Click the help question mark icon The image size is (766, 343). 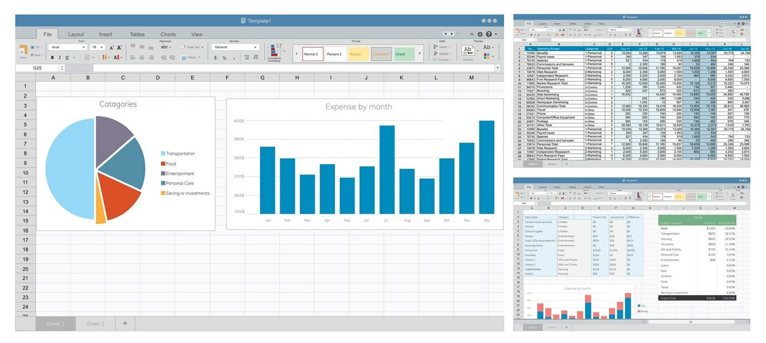(x=489, y=34)
